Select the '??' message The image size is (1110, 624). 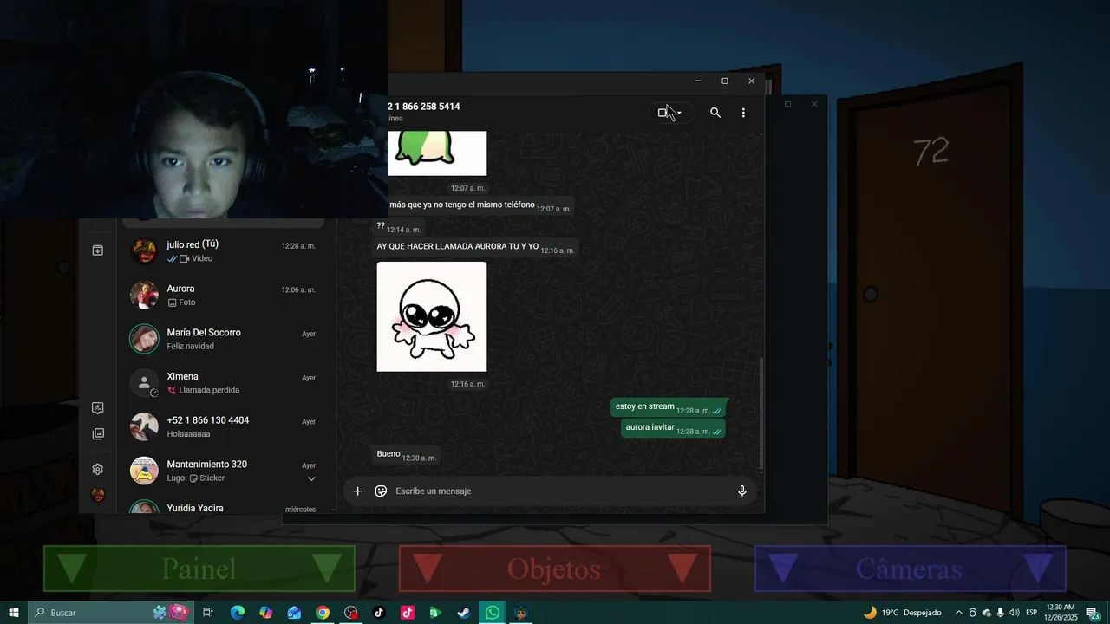pyautogui.click(x=399, y=227)
